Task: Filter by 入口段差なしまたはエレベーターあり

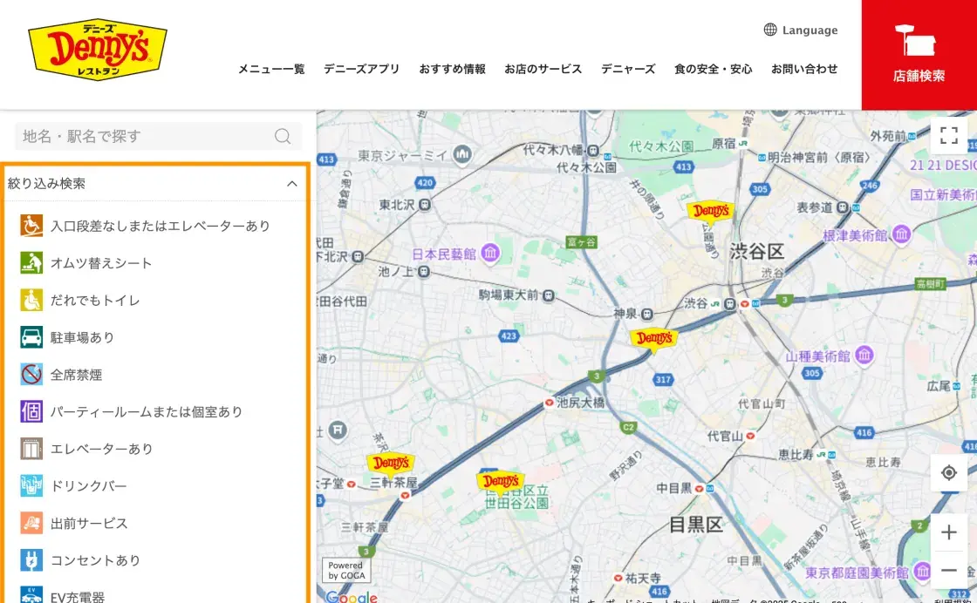Action: click(161, 226)
